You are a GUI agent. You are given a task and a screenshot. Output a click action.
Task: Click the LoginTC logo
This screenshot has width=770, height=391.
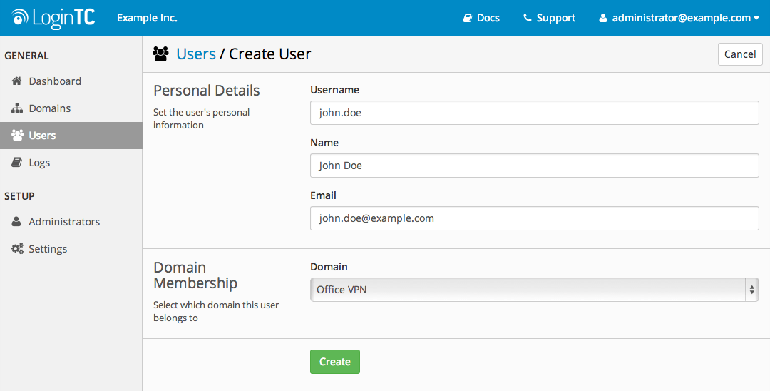tap(53, 18)
